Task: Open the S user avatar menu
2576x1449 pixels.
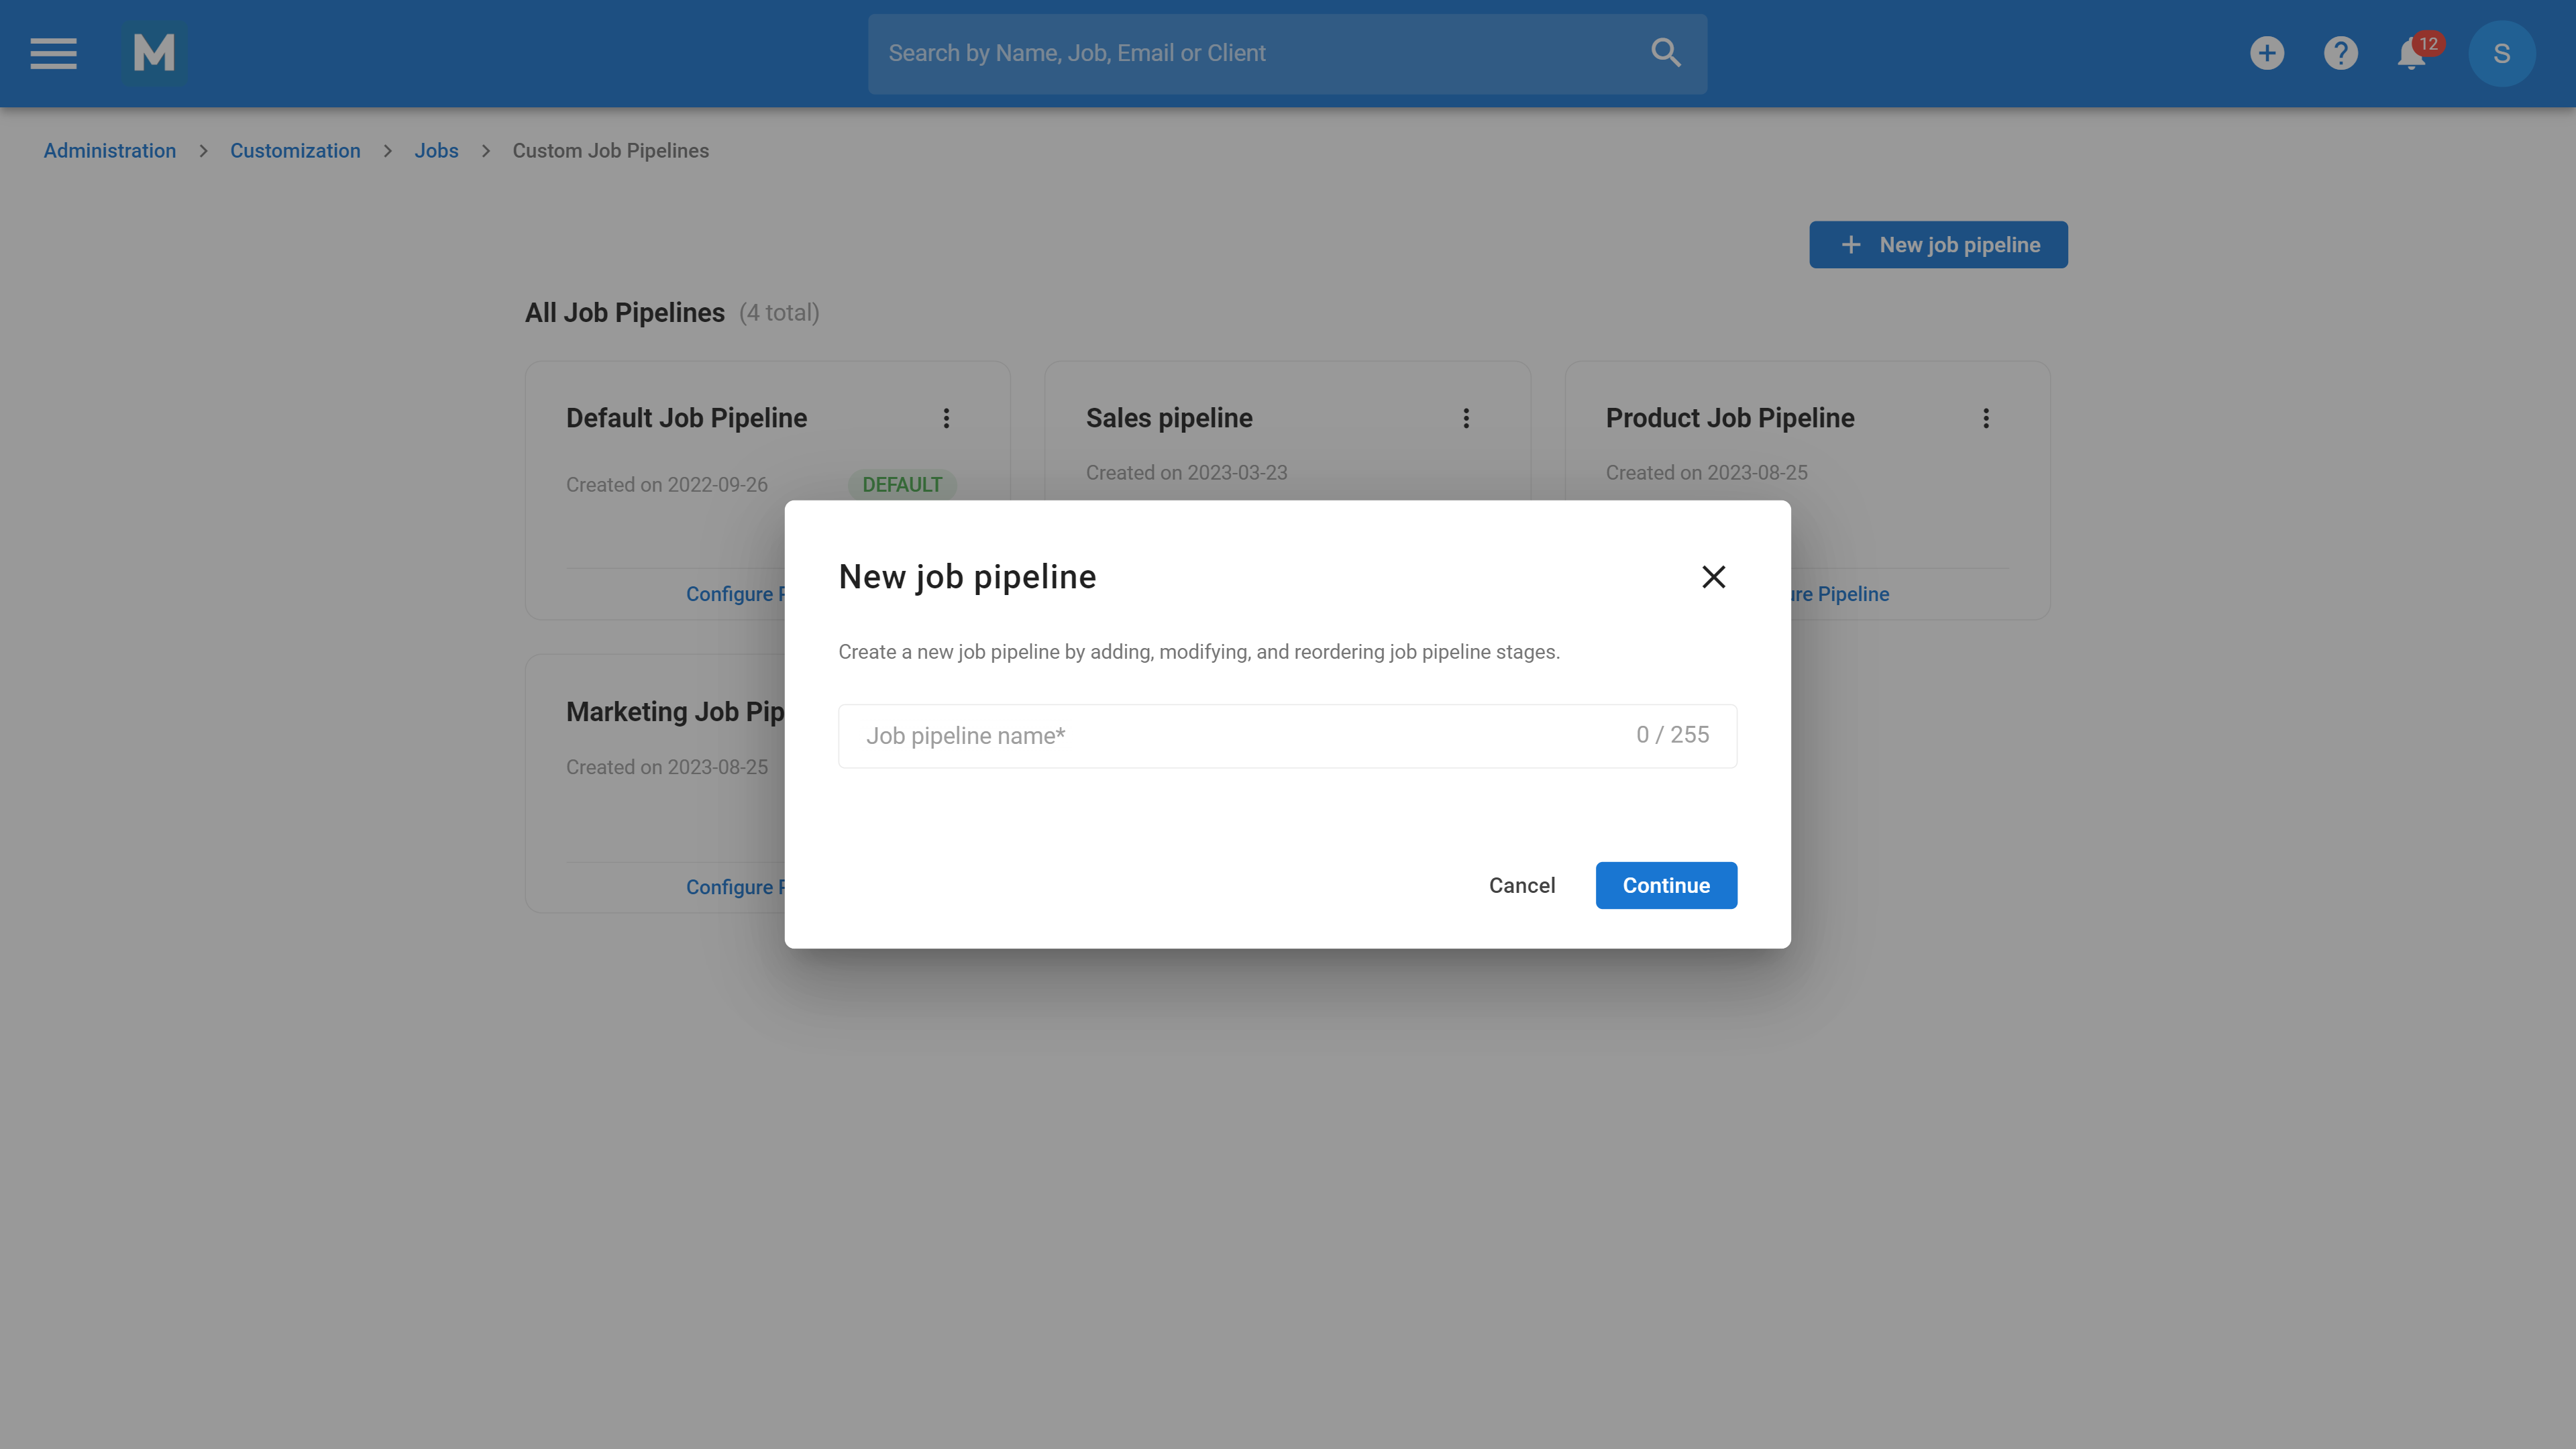Action: tap(2501, 53)
